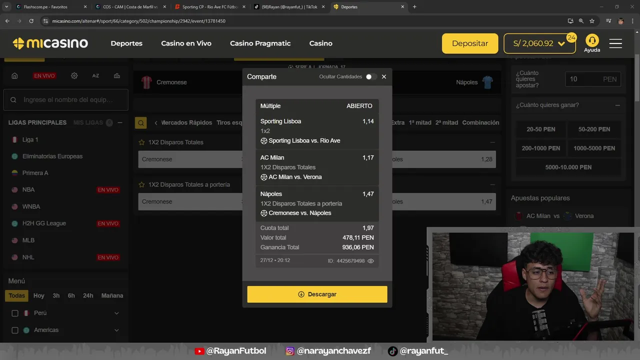Favorite the 1X2 Disparos Totales a portería star
The width and height of the screenshot is (640, 360).
(141, 184)
